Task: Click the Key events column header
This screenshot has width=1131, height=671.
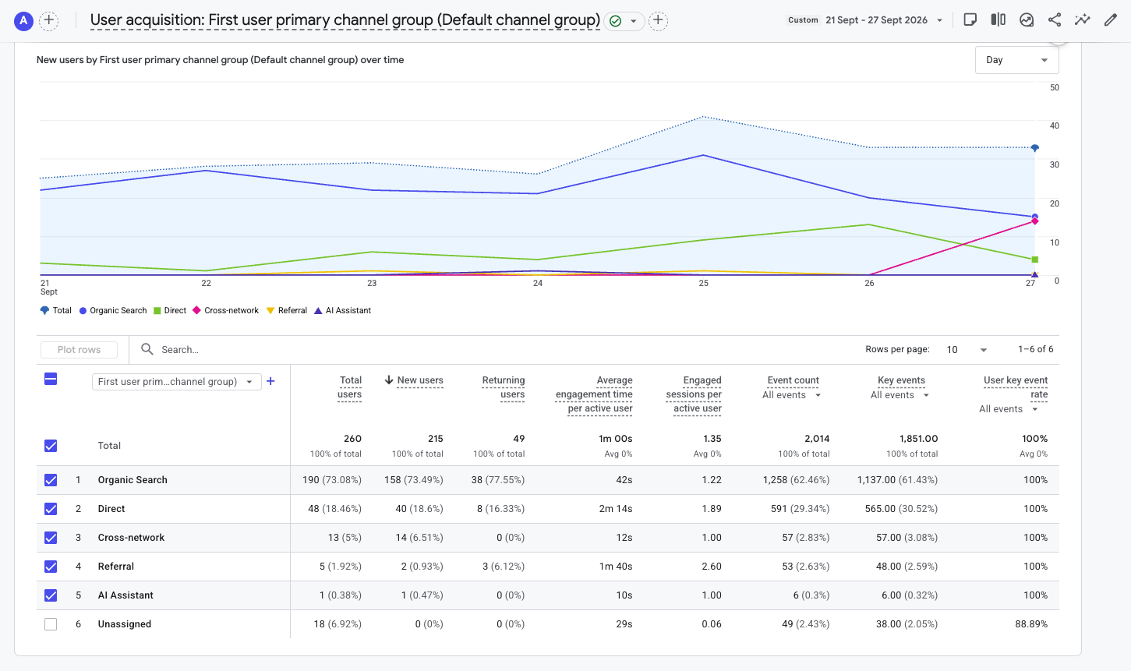Action: point(901,380)
